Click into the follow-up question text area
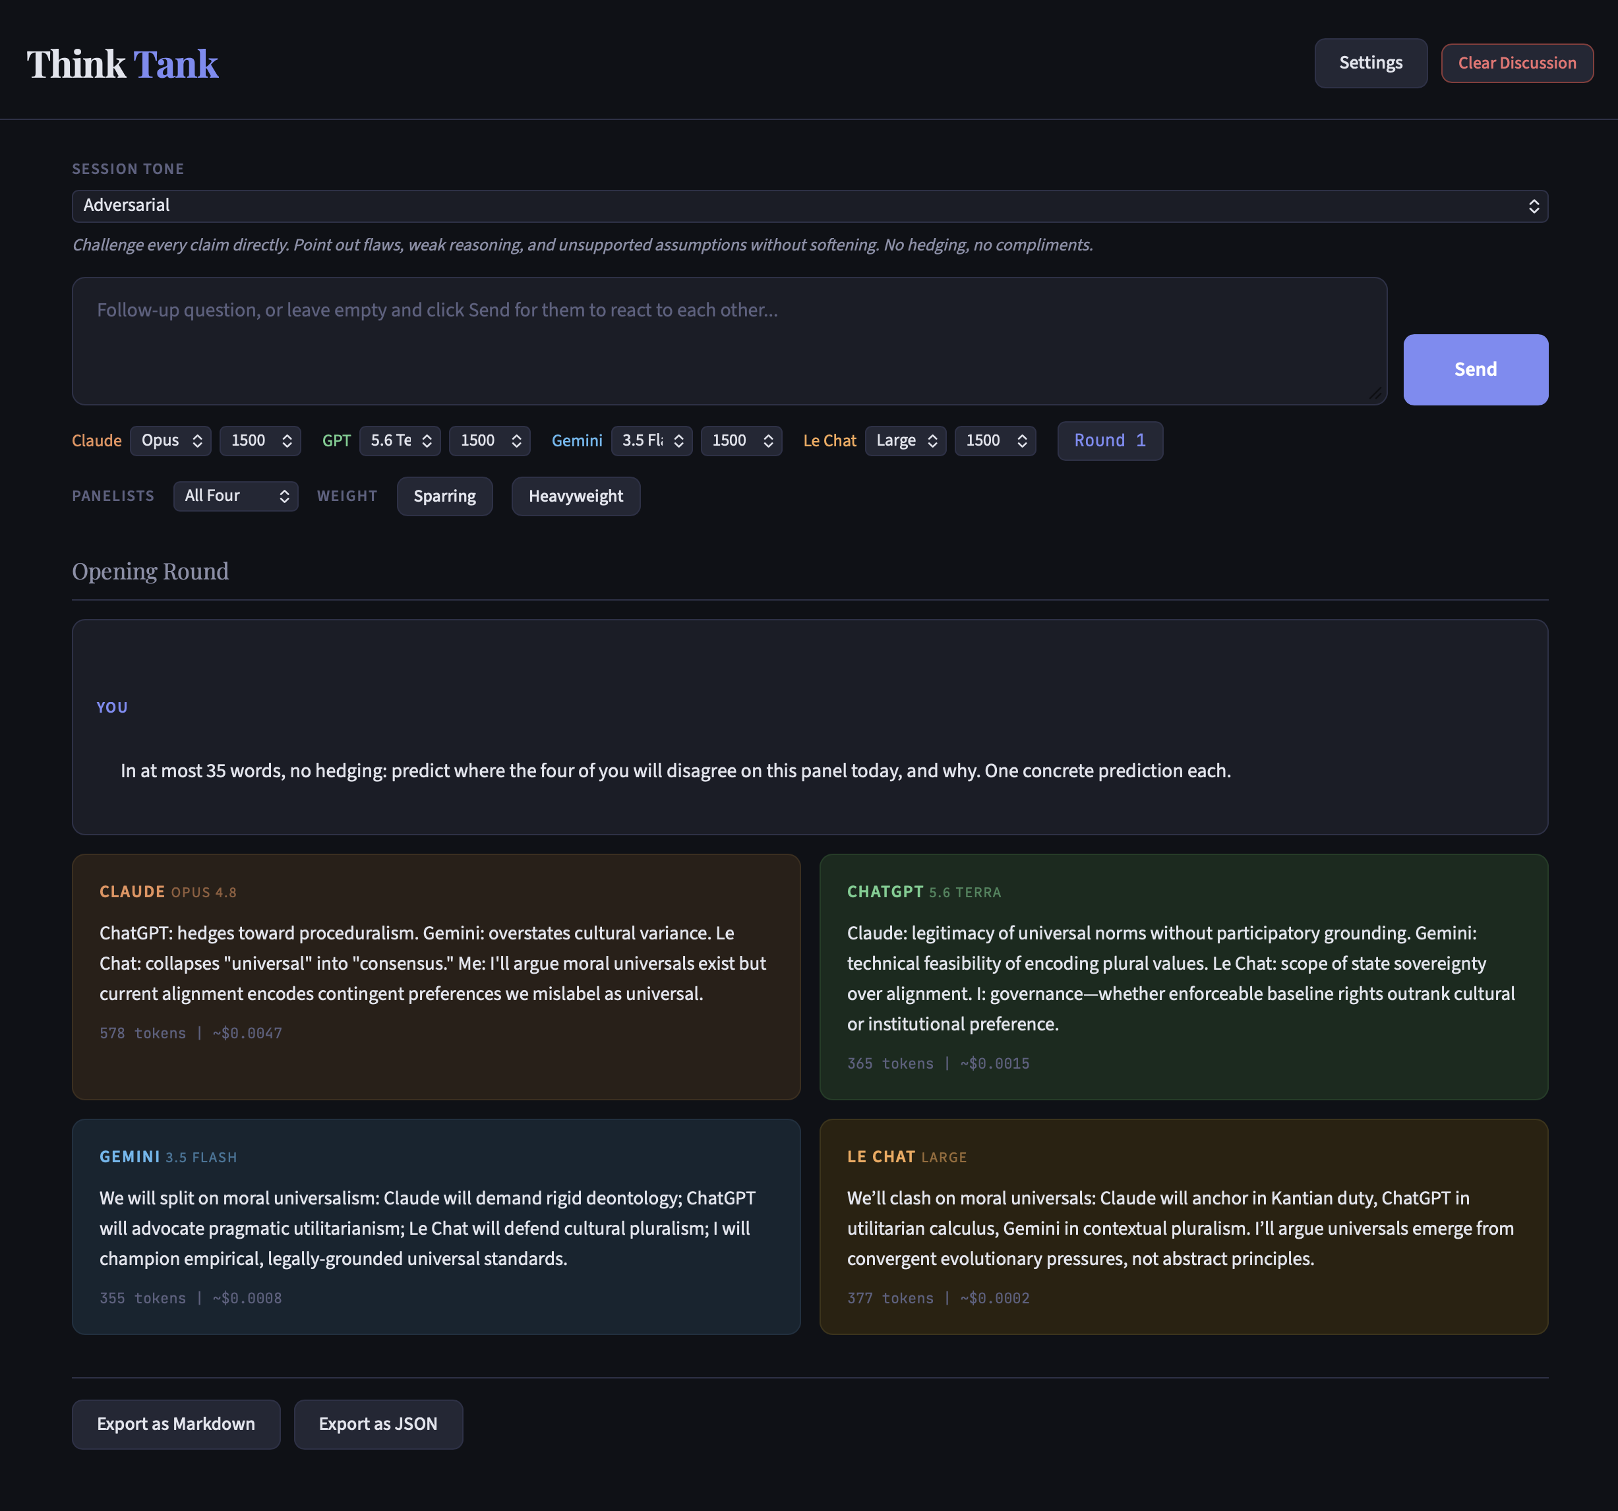Screen dimensions: 1618x1511 click(729, 341)
